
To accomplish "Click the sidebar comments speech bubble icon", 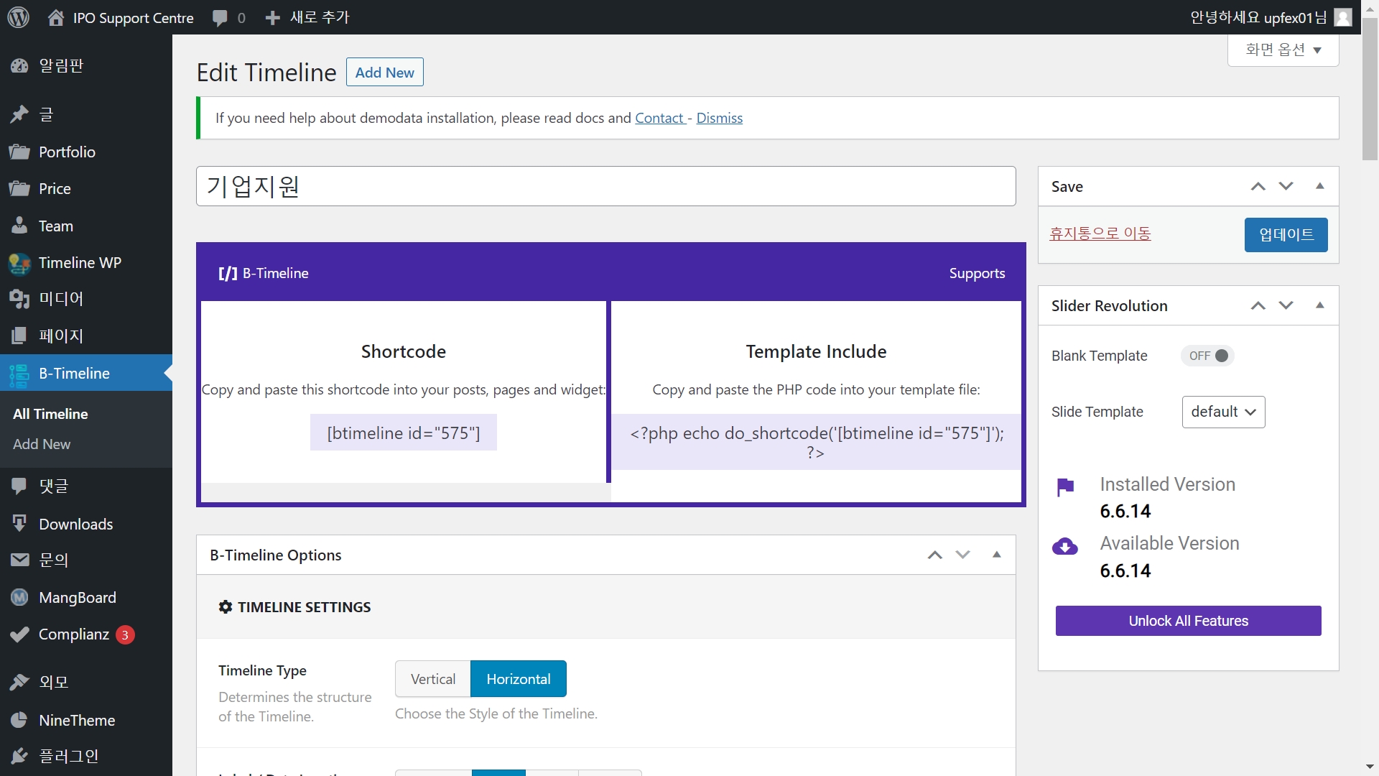I will [x=19, y=486].
